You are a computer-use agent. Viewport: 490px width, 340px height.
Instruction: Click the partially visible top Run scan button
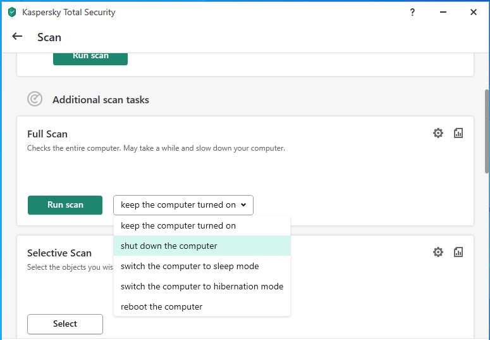90,58
